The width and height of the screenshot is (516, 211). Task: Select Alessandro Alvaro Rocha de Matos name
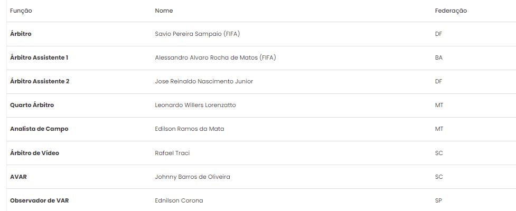(215, 57)
